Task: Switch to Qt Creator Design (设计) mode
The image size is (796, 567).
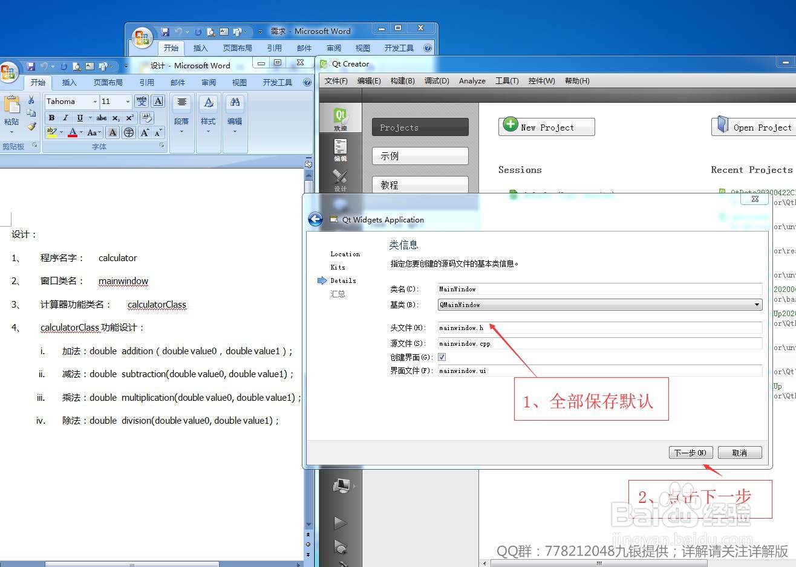Action: tap(341, 180)
